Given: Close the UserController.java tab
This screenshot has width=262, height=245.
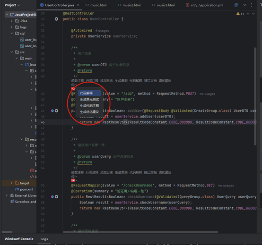Looking at the screenshot, I should coord(78,5).
